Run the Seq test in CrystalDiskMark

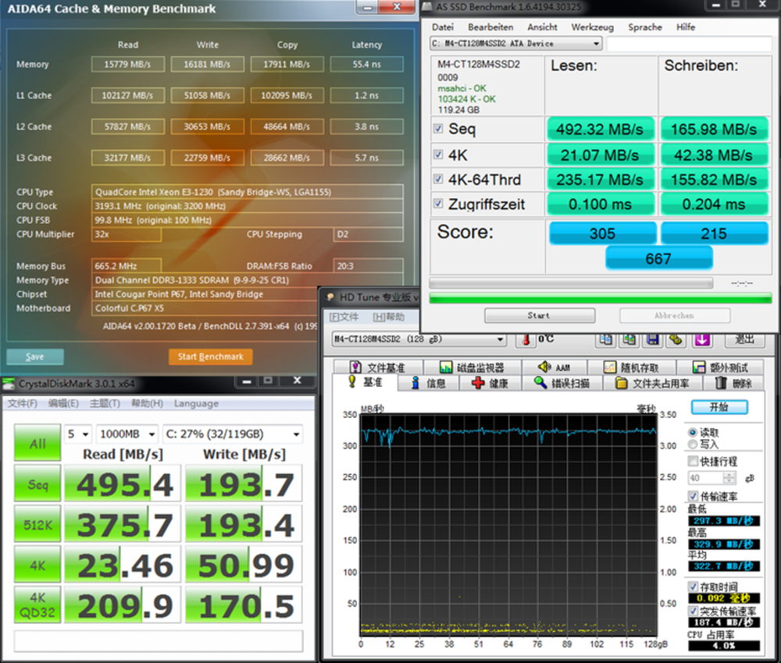tap(37, 484)
